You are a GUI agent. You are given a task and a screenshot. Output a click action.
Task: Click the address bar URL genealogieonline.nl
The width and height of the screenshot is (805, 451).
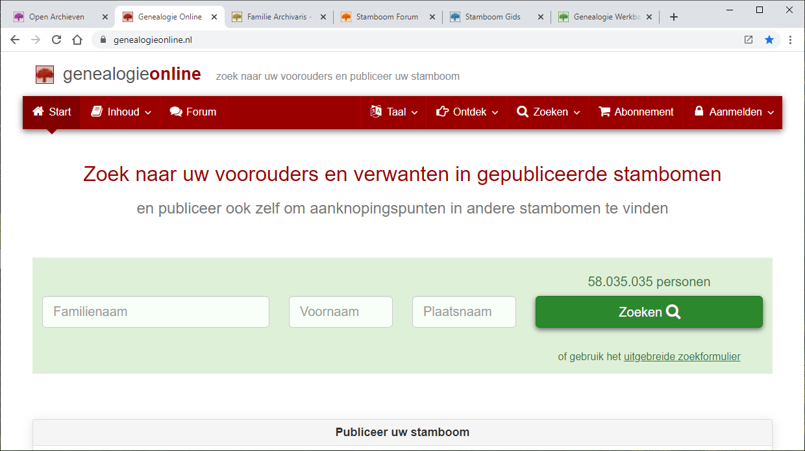pos(153,40)
